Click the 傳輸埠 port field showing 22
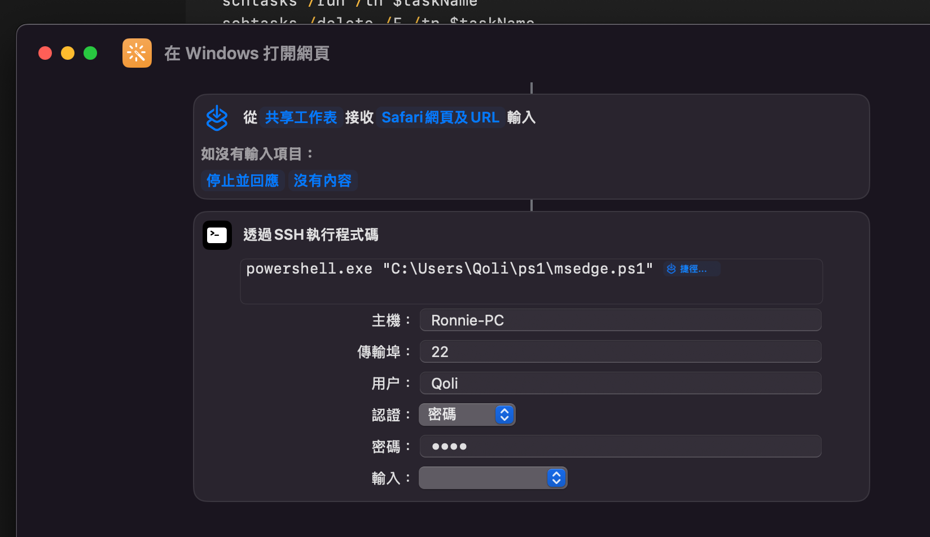The width and height of the screenshot is (930, 537). click(x=621, y=351)
